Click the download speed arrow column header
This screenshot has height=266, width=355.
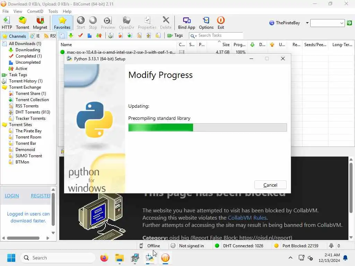[252, 45]
